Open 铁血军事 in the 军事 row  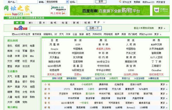click(x=121, y=98)
